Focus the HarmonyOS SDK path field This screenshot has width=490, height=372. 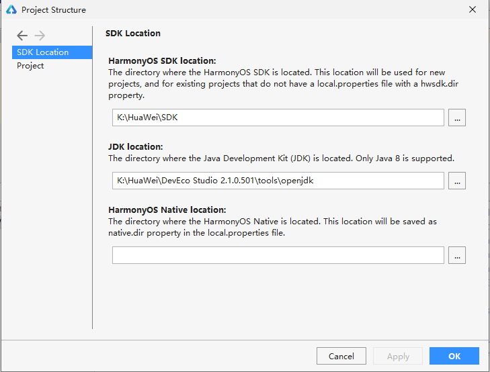pyautogui.click(x=278, y=118)
